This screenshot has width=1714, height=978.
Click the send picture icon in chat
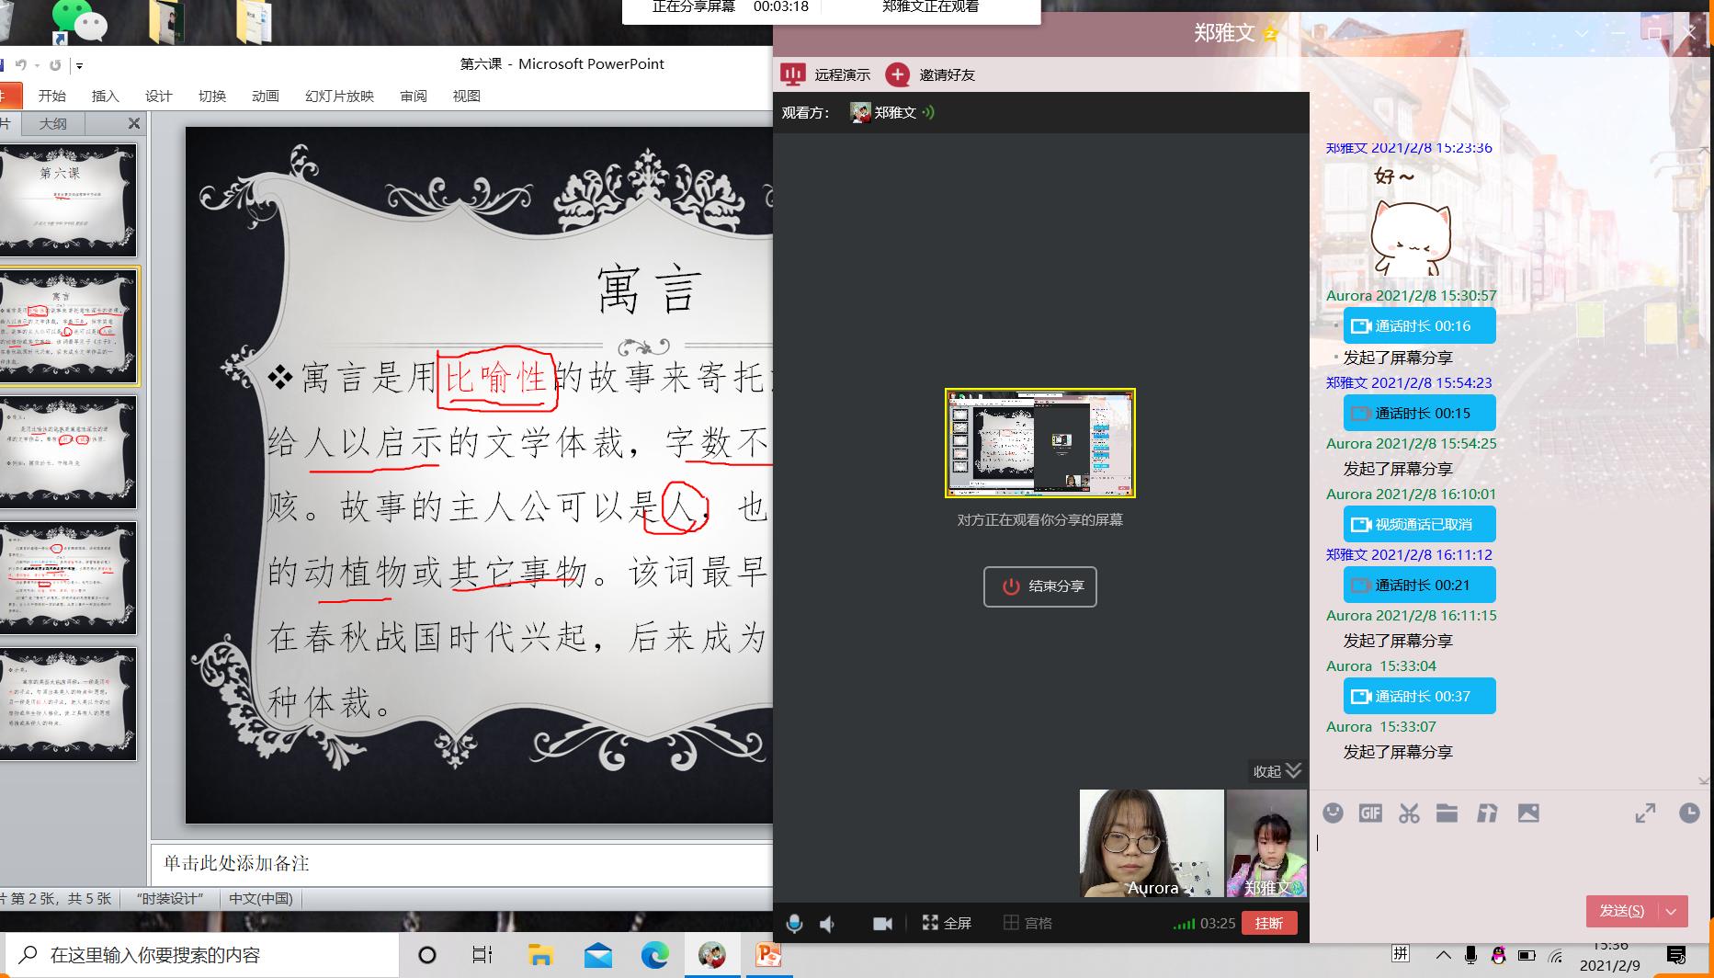(x=1528, y=813)
